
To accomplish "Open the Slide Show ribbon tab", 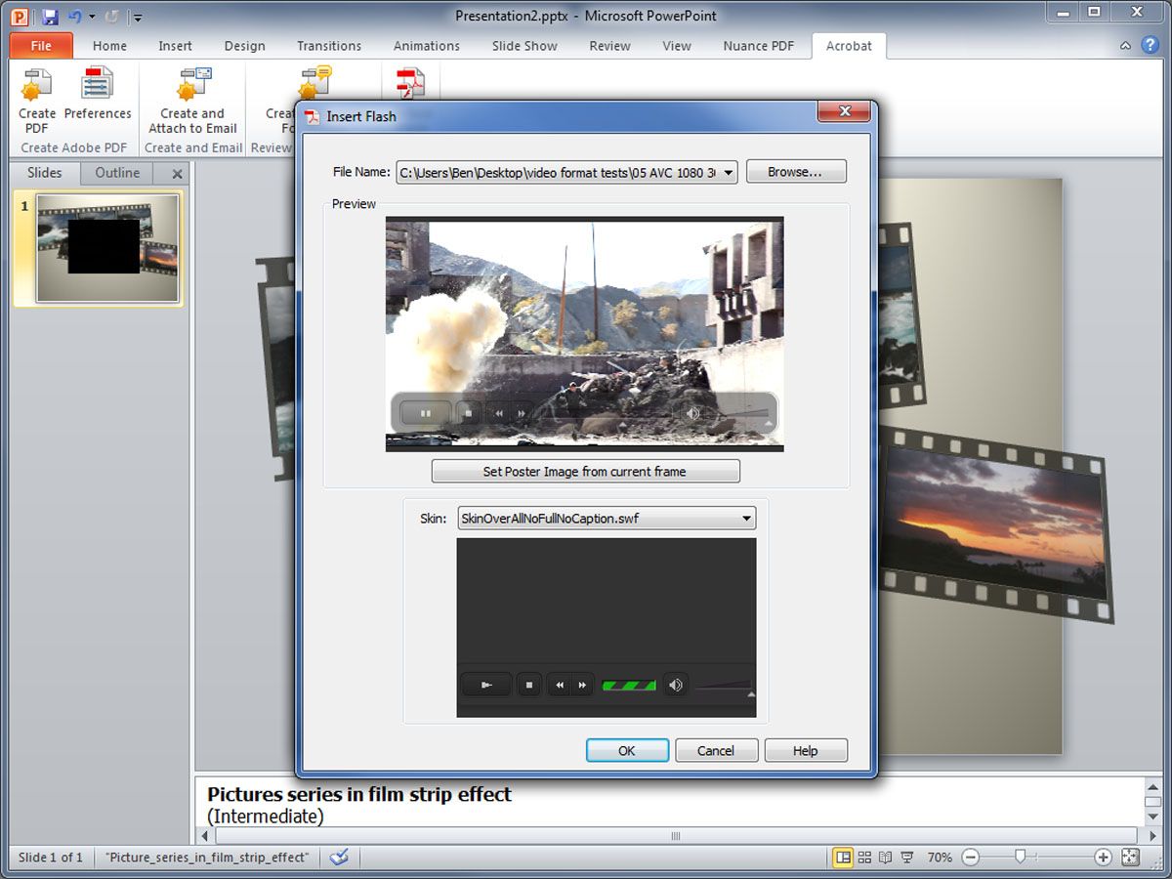I will coord(524,46).
